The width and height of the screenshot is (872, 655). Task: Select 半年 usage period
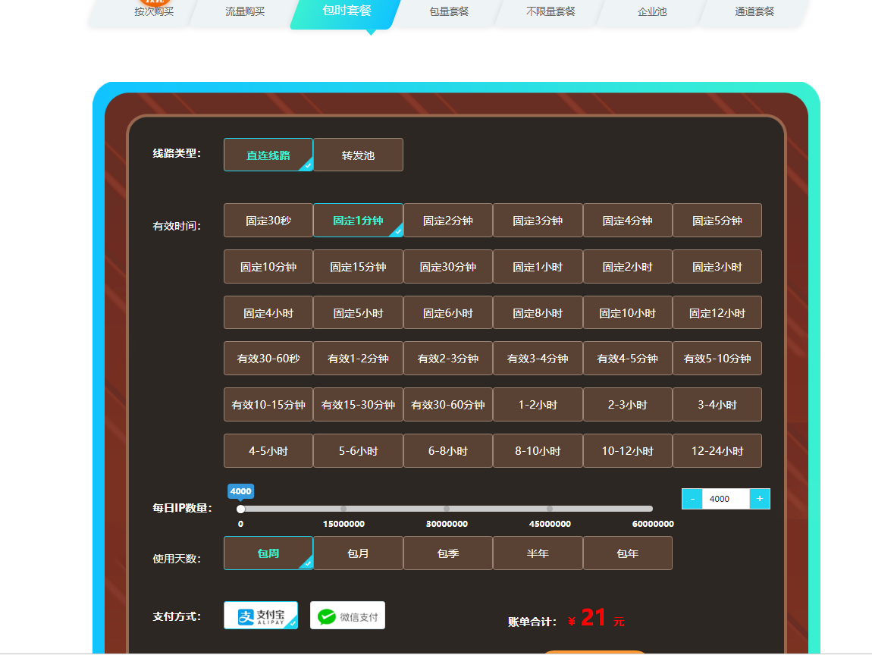coord(538,553)
